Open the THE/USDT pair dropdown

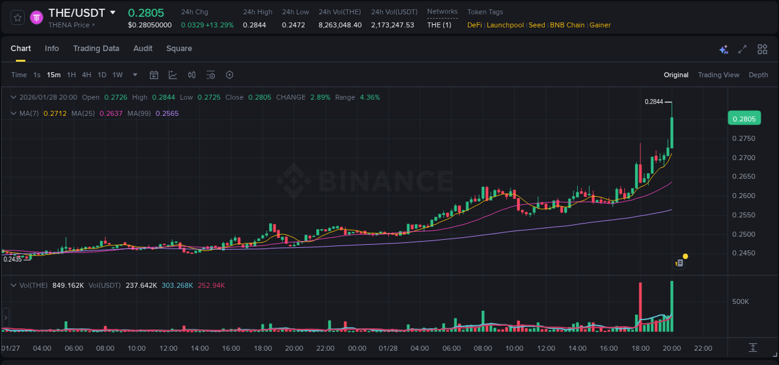(112, 12)
